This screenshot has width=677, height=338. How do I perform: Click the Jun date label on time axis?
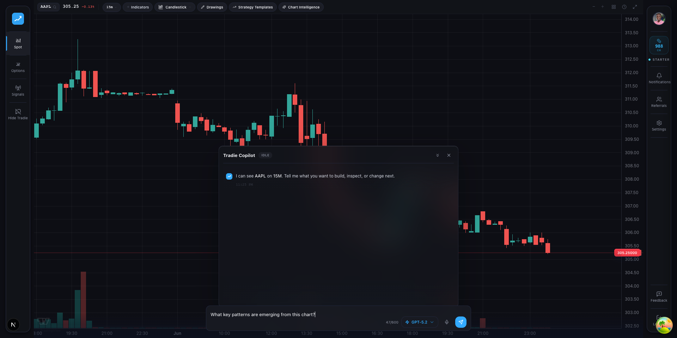click(177, 333)
